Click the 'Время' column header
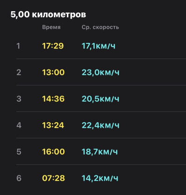The image size is (186, 195). [51, 27]
